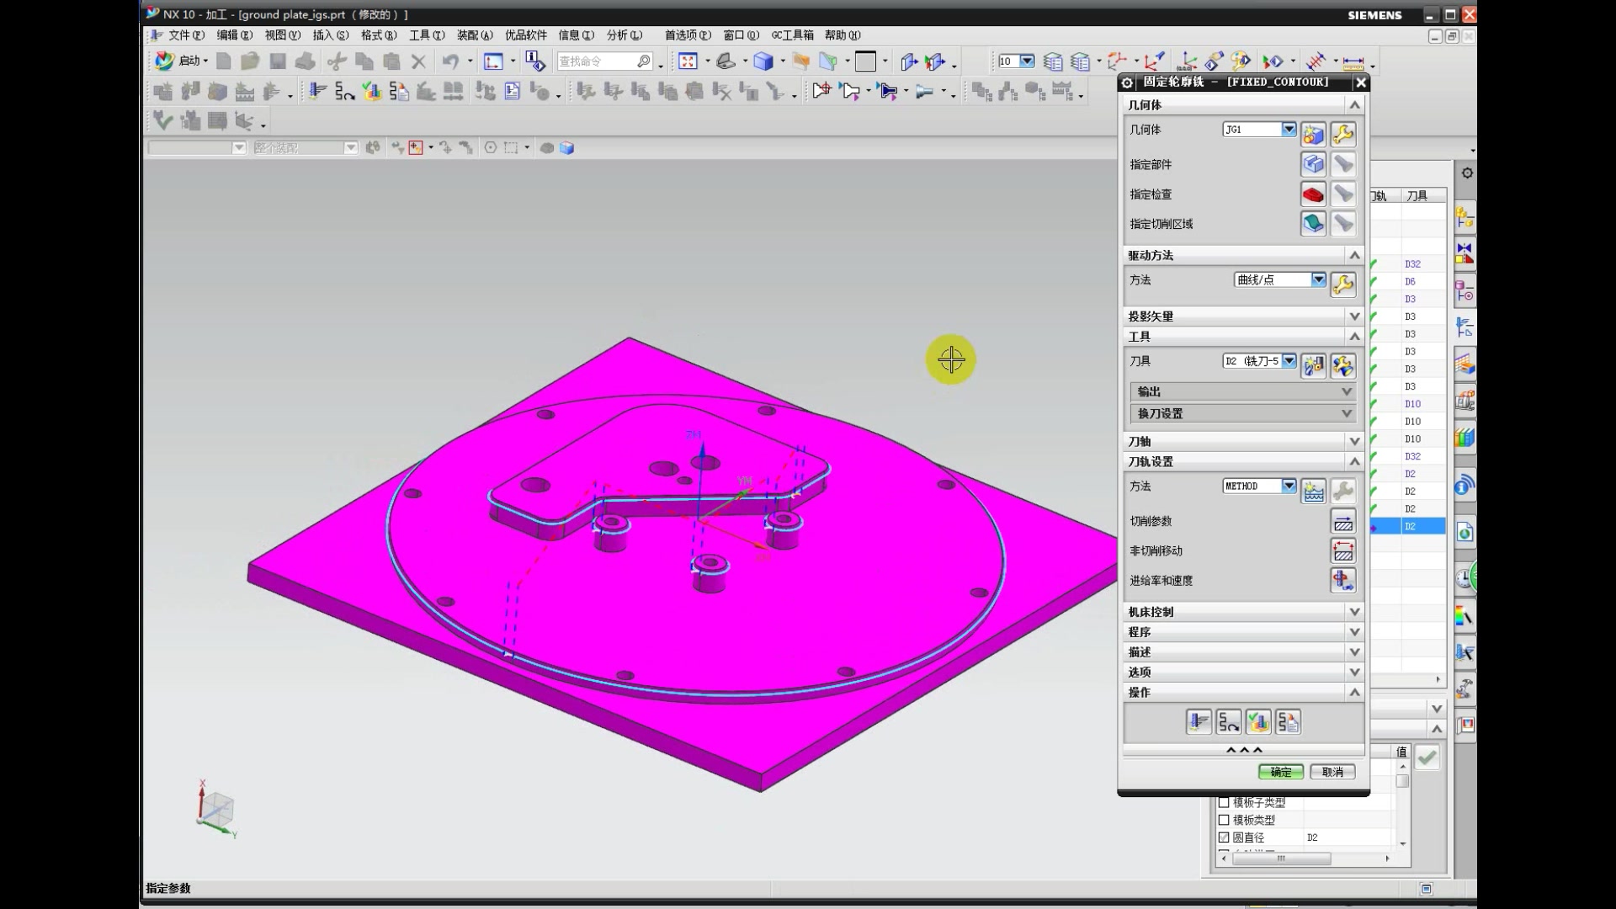This screenshot has height=909, width=1616.
Task: Click the 指定部件 (specify part) geometry icon
Action: tap(1313, 164)
